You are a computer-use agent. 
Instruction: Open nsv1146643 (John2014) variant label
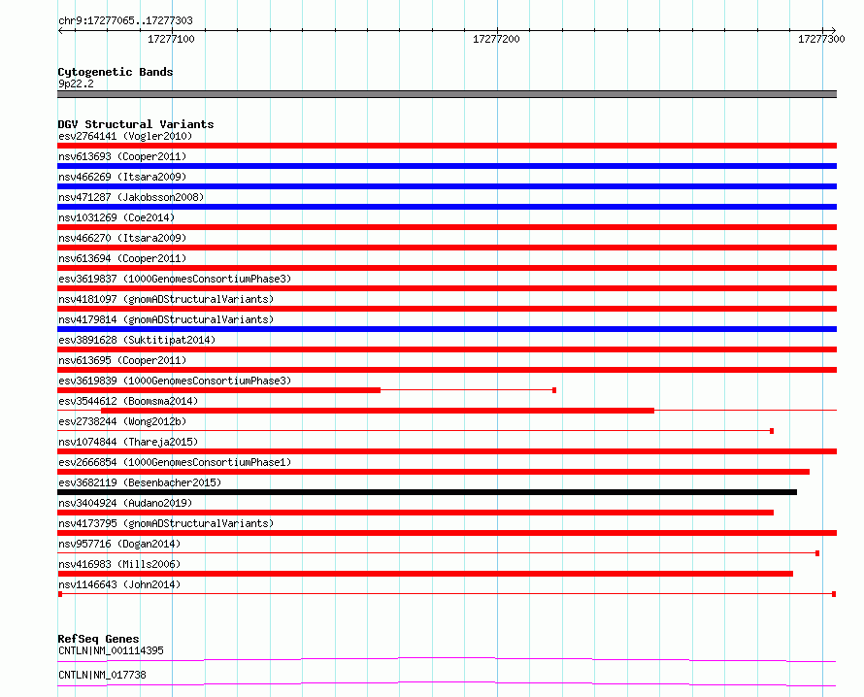point(119,584)
